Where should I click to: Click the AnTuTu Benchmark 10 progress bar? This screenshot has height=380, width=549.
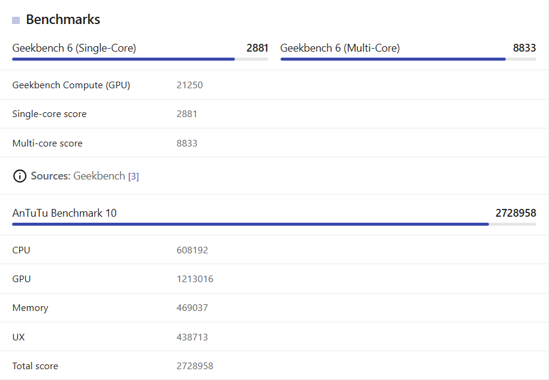click(x=274, y=224)
